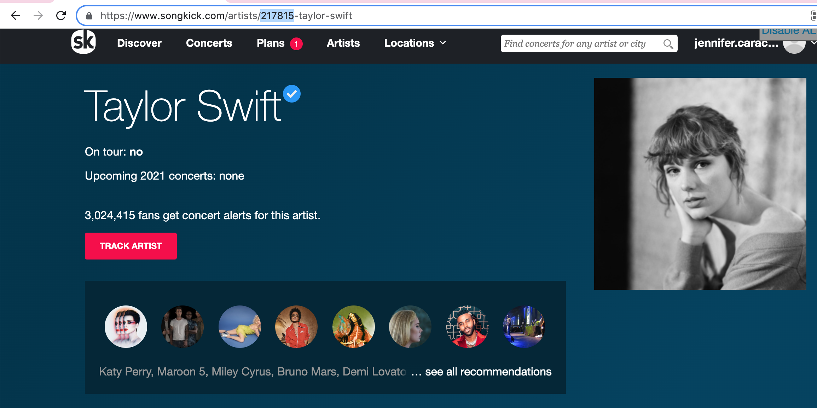Open Katy Perry recommendation thumbnail
The image size is (817, 408).
[x=126, y=327]
